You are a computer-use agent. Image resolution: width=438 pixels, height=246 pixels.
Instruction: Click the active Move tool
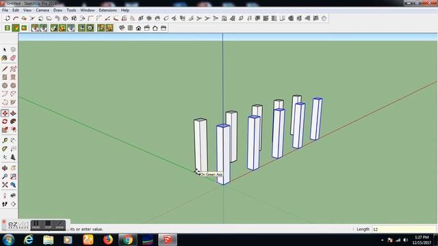tap(5, 113)
